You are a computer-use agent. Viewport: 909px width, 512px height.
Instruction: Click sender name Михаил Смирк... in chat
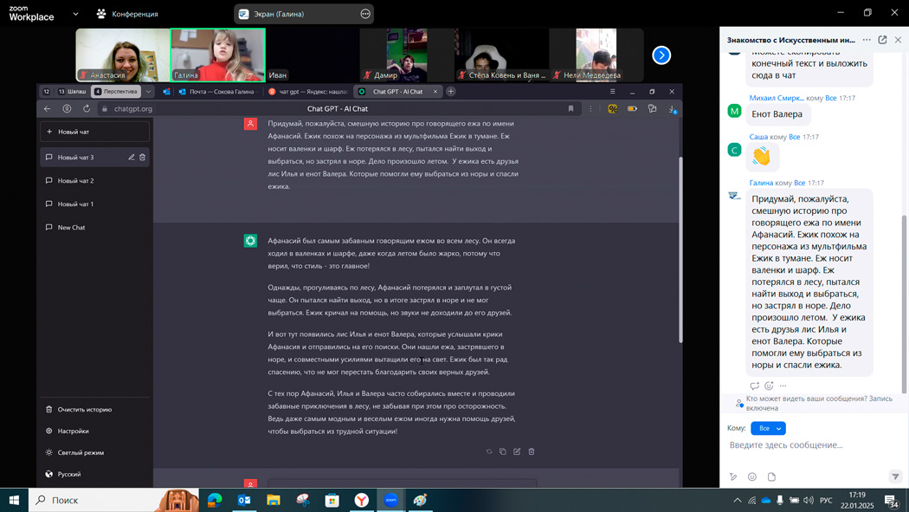click(777, 98)
